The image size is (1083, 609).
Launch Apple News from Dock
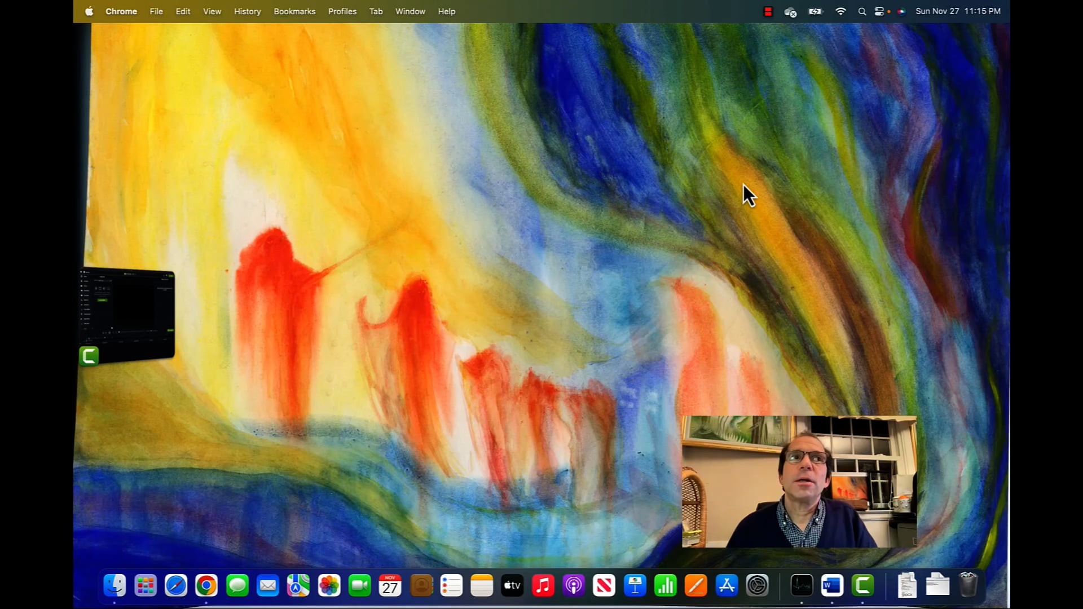tap(604, 585)
